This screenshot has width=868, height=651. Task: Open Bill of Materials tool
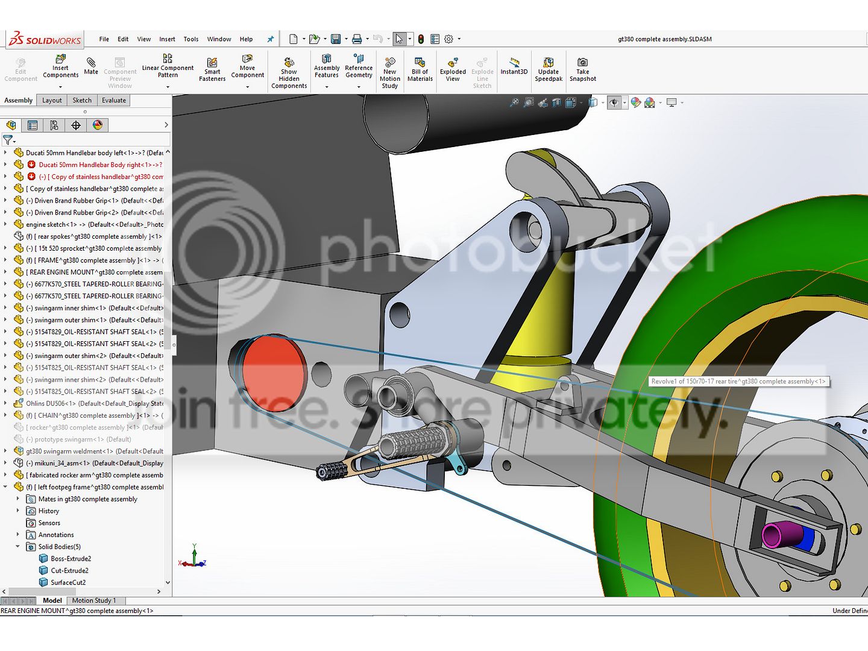pyautogui.click(x=420, y=69)
